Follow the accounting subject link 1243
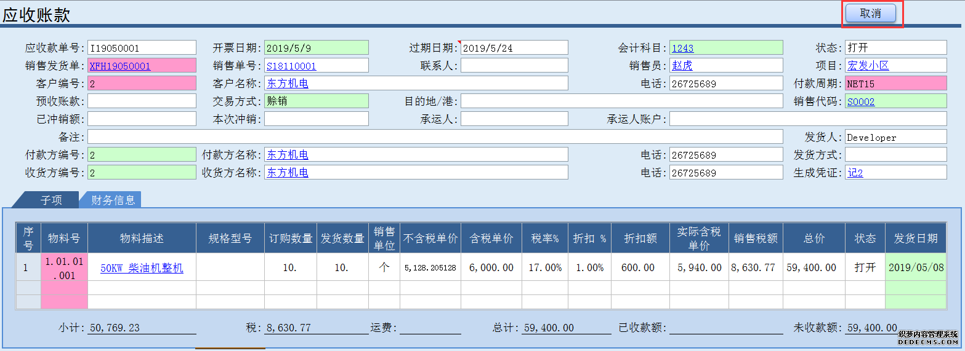 682,48
